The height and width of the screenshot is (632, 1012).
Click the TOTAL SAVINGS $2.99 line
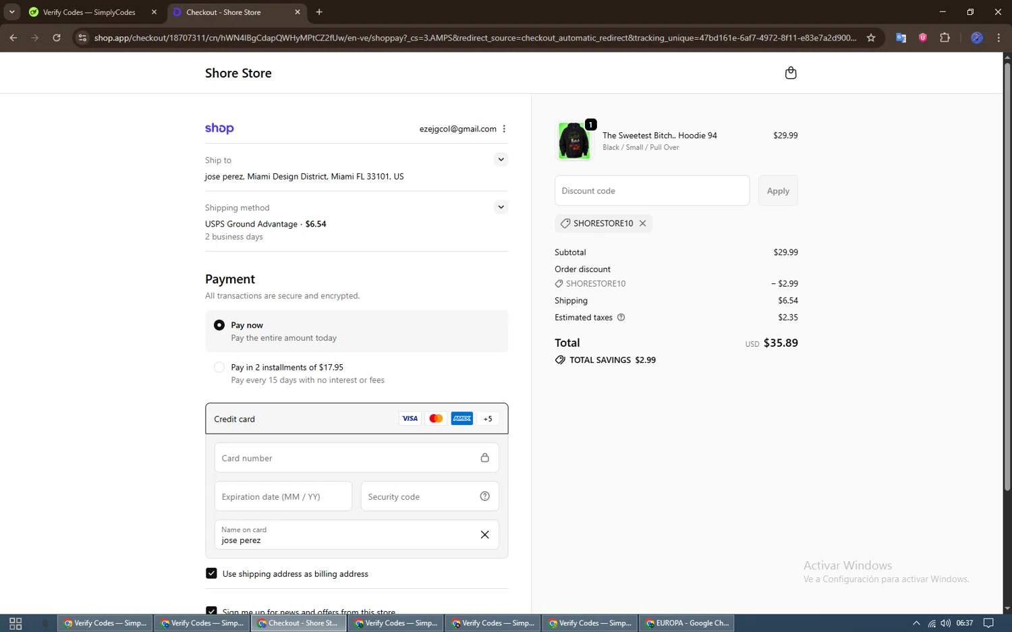point(605,360)
